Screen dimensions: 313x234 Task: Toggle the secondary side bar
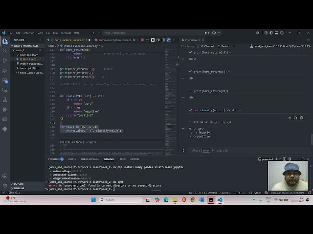(282, 33)
